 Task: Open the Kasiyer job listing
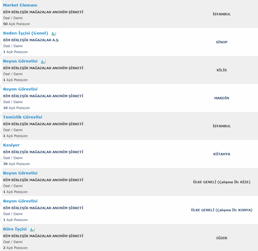[x=11, y=145]
